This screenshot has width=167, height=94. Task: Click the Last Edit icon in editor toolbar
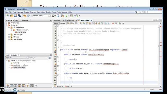[x=68, y=23]
